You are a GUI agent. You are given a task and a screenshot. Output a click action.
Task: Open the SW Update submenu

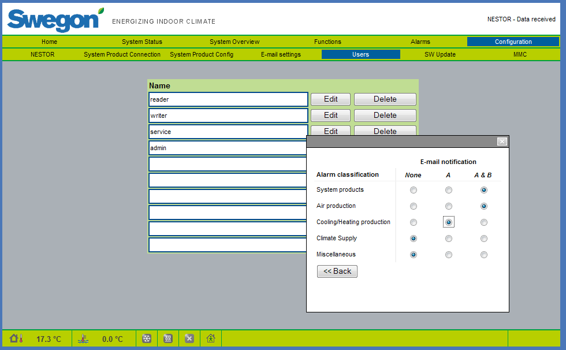pos(440,54)
